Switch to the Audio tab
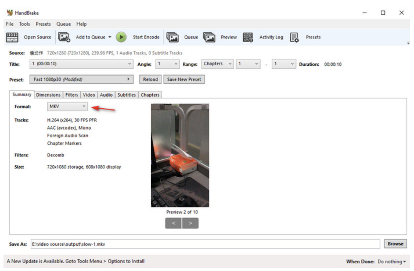Screen dimensions: 414x271 pyautogui.click(x=106, y=95)
